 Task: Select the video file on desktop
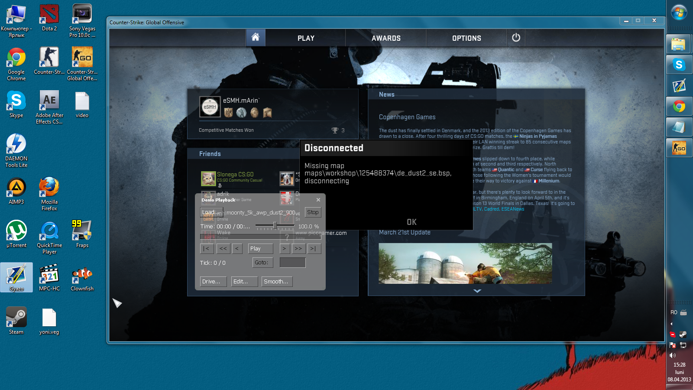pos(82,104)
